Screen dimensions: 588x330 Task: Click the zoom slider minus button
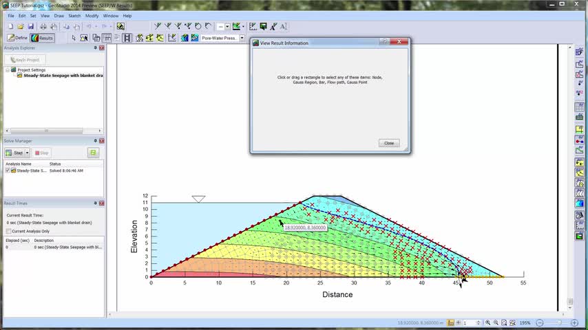540,322
